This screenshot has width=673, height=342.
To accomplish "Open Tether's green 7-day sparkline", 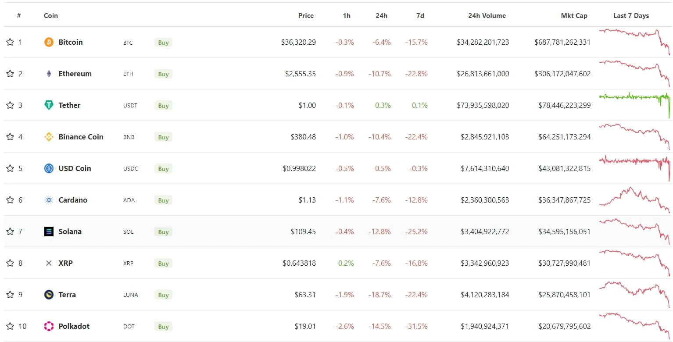I will coord(634,105).
